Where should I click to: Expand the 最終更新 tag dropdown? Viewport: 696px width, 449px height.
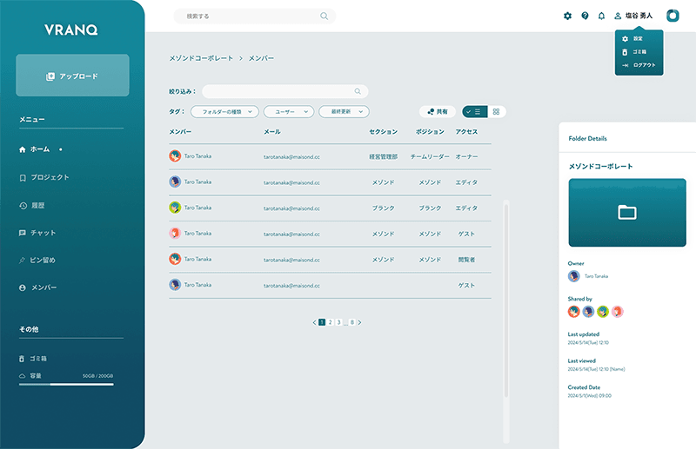pos(344,112)
